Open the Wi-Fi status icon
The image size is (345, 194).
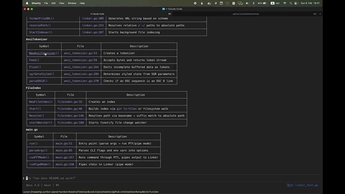click(x=285, y=3)
